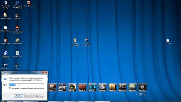This screenshot has height=102, width=181.
Task: Open the Video tile in the dock
Action: [x=63, y=87]
